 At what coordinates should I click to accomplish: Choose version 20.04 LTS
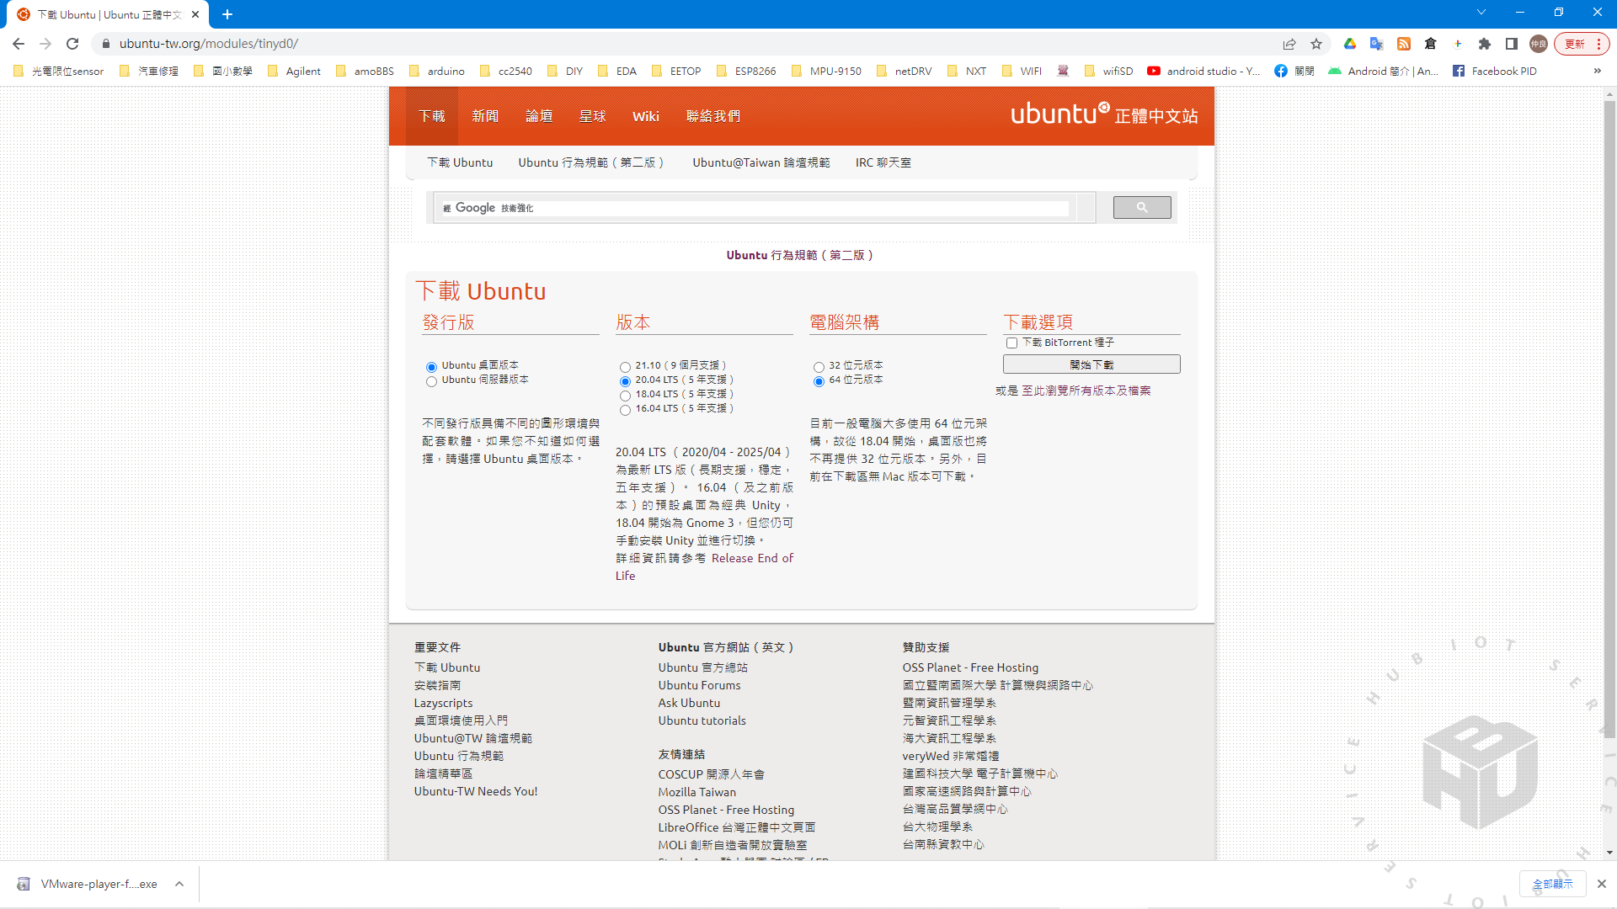coord(625,381)
